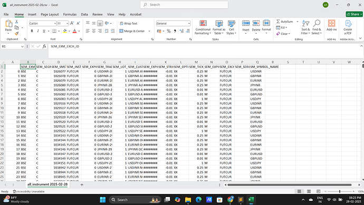Create a PDF with Adobe Acrobat

coord(348,27)
